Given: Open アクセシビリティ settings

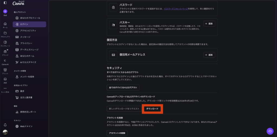Looking at the screenshot, I should 29,31.
